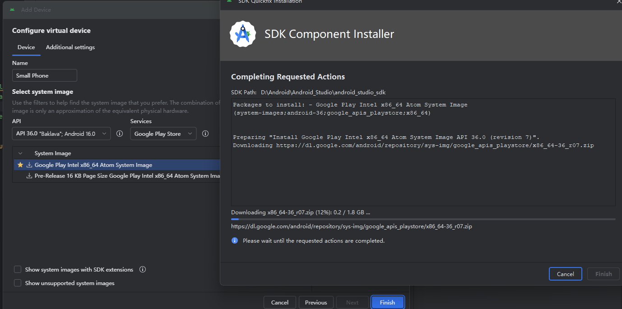The image size is (622, 309).
Task: Click the download progress bar
Action: pyautogui.click(x=423, y=219)
